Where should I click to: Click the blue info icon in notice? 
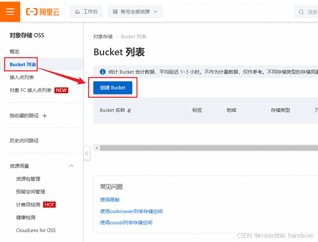pos(103,72)
